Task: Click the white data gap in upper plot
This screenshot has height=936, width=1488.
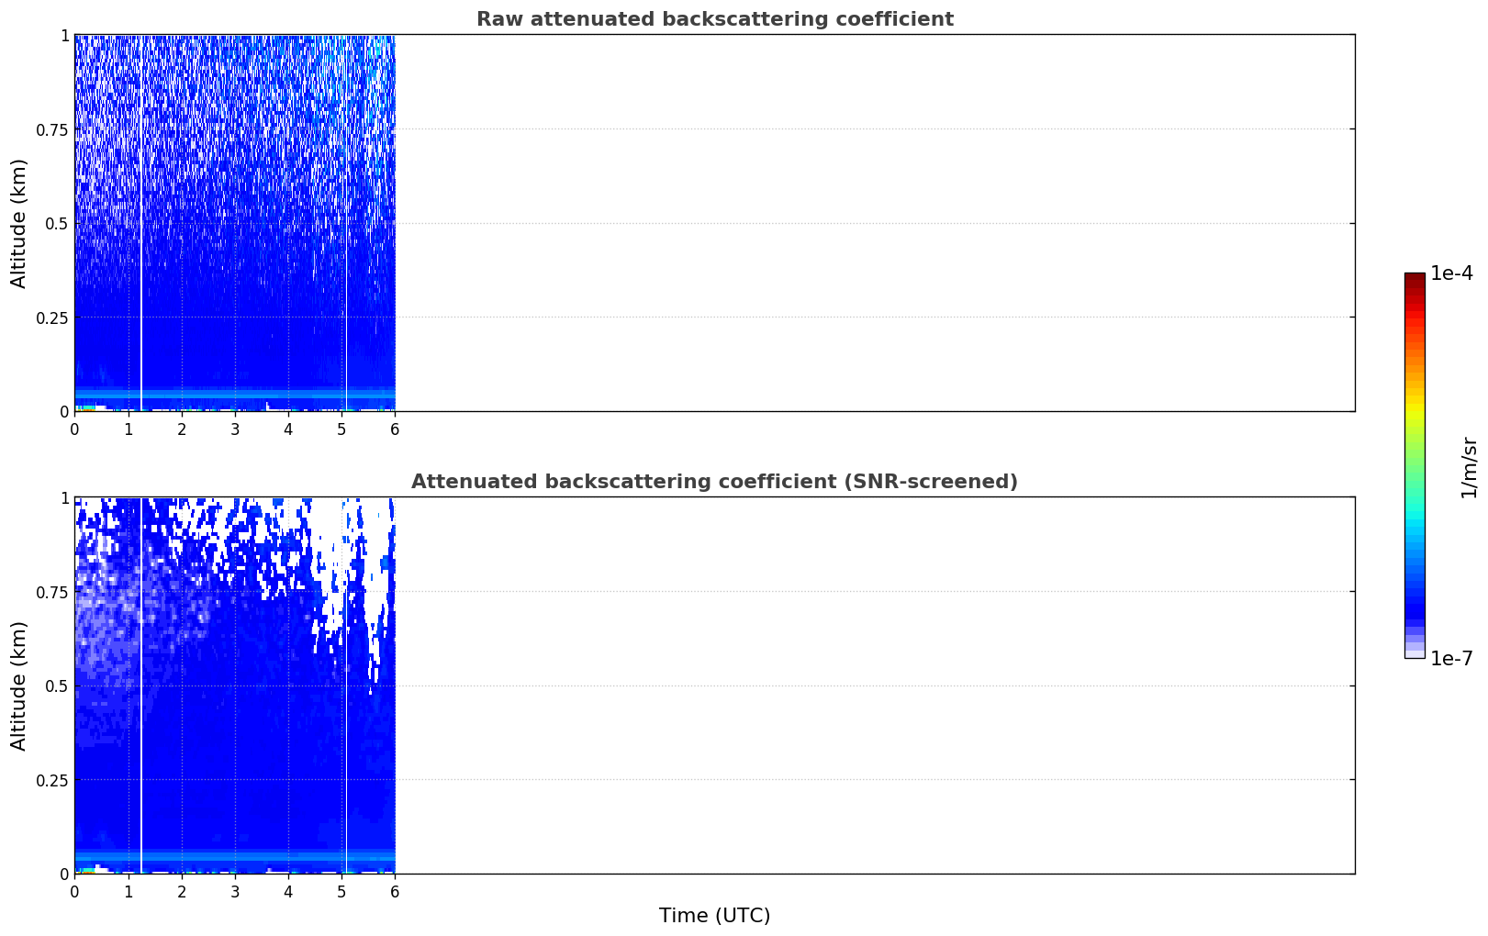Action: coord(141,223)
